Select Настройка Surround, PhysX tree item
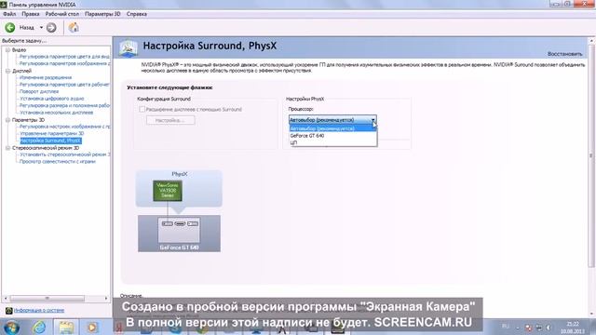The width and height of the screenshot is (596, 335). click(50, 141)
